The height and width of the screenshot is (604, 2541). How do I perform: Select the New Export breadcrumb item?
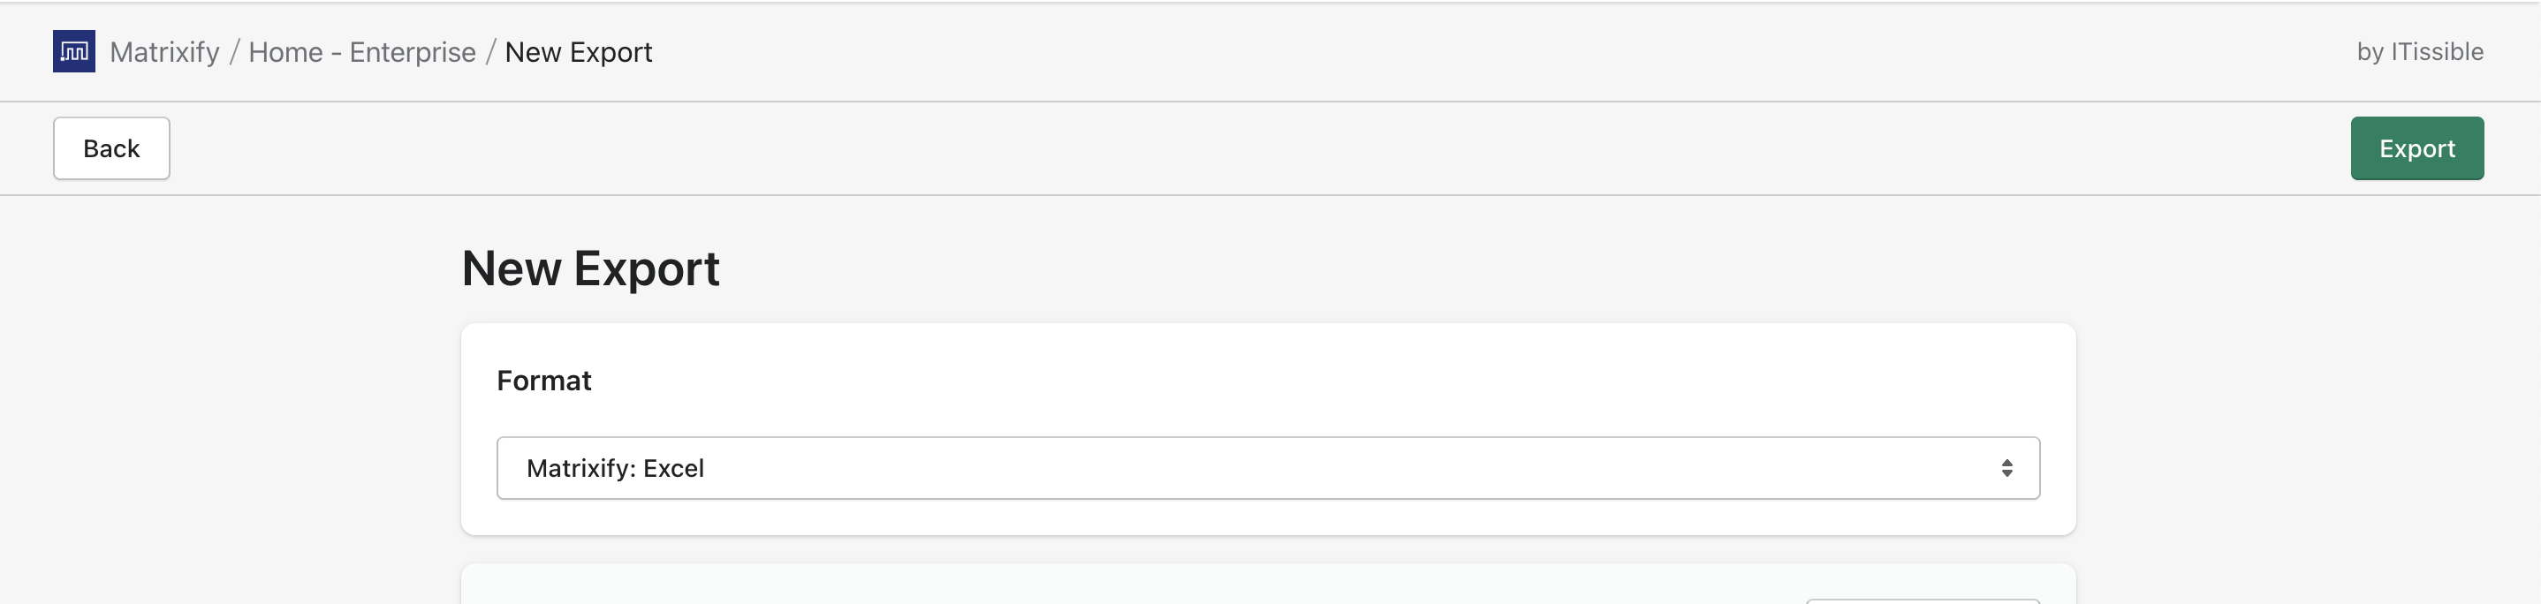click(578, 52)
